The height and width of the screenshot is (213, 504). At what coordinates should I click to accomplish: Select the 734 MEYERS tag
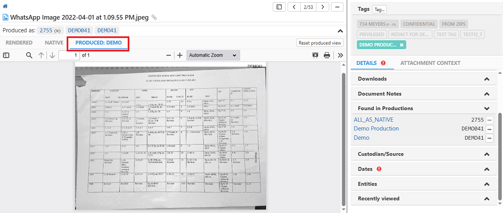[x=378, y=24]
